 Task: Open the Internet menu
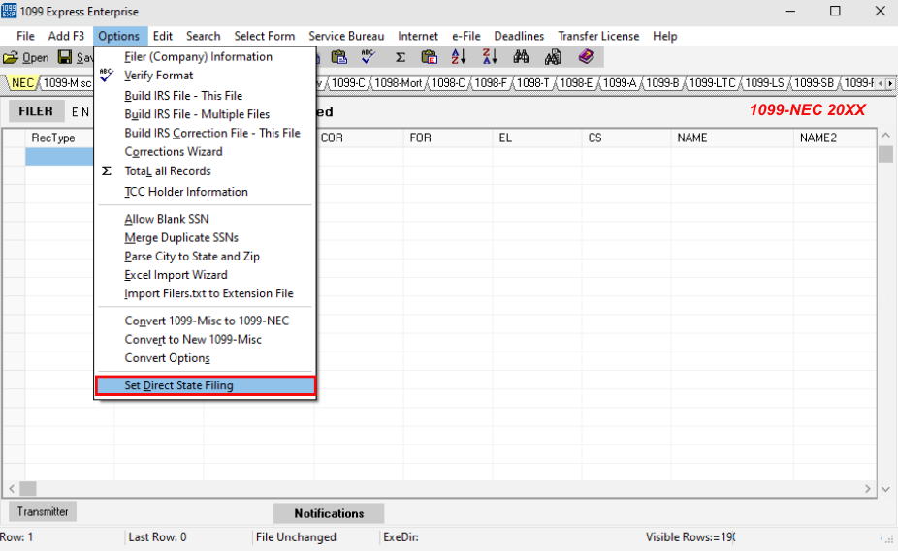418,36
